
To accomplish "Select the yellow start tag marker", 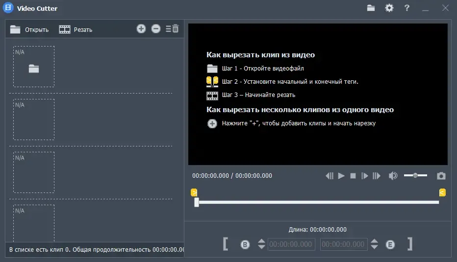I will tap(194, 192).
